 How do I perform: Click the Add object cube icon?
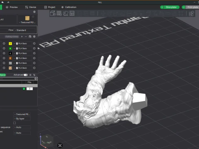[53, 13]
